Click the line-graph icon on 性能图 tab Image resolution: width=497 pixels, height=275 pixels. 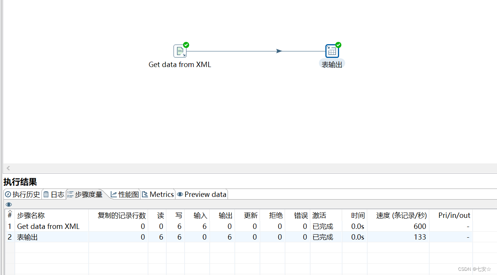pyautogui.click(x=113, y=194)
